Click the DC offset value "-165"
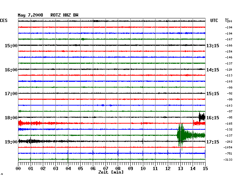Image resolution: width=234 pixels, height=178 pixels. click(x=229, y=124)
